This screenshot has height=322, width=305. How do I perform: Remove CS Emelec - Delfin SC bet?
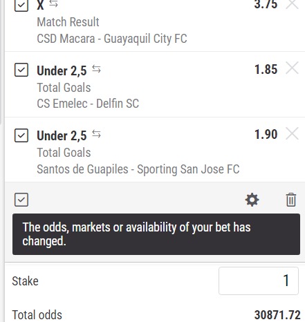coord(292,68)
